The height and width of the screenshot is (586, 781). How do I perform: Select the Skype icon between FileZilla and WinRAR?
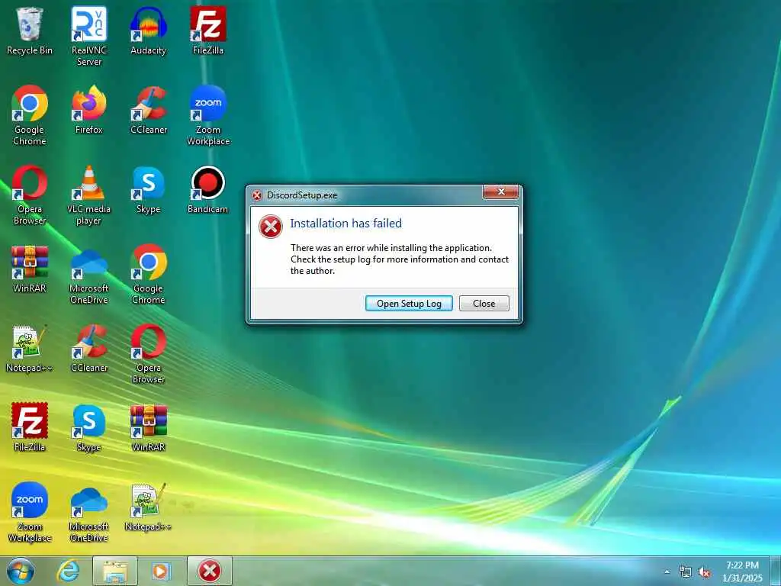(88, 427)
